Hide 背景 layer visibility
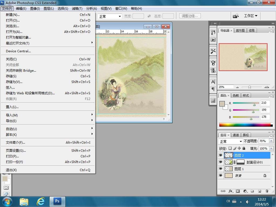This screenshot has height=207, width=276. [220, 175]
